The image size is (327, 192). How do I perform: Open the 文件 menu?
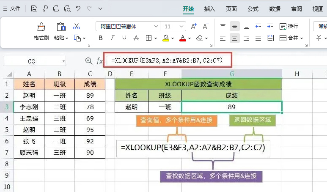[x=12, y=8]
